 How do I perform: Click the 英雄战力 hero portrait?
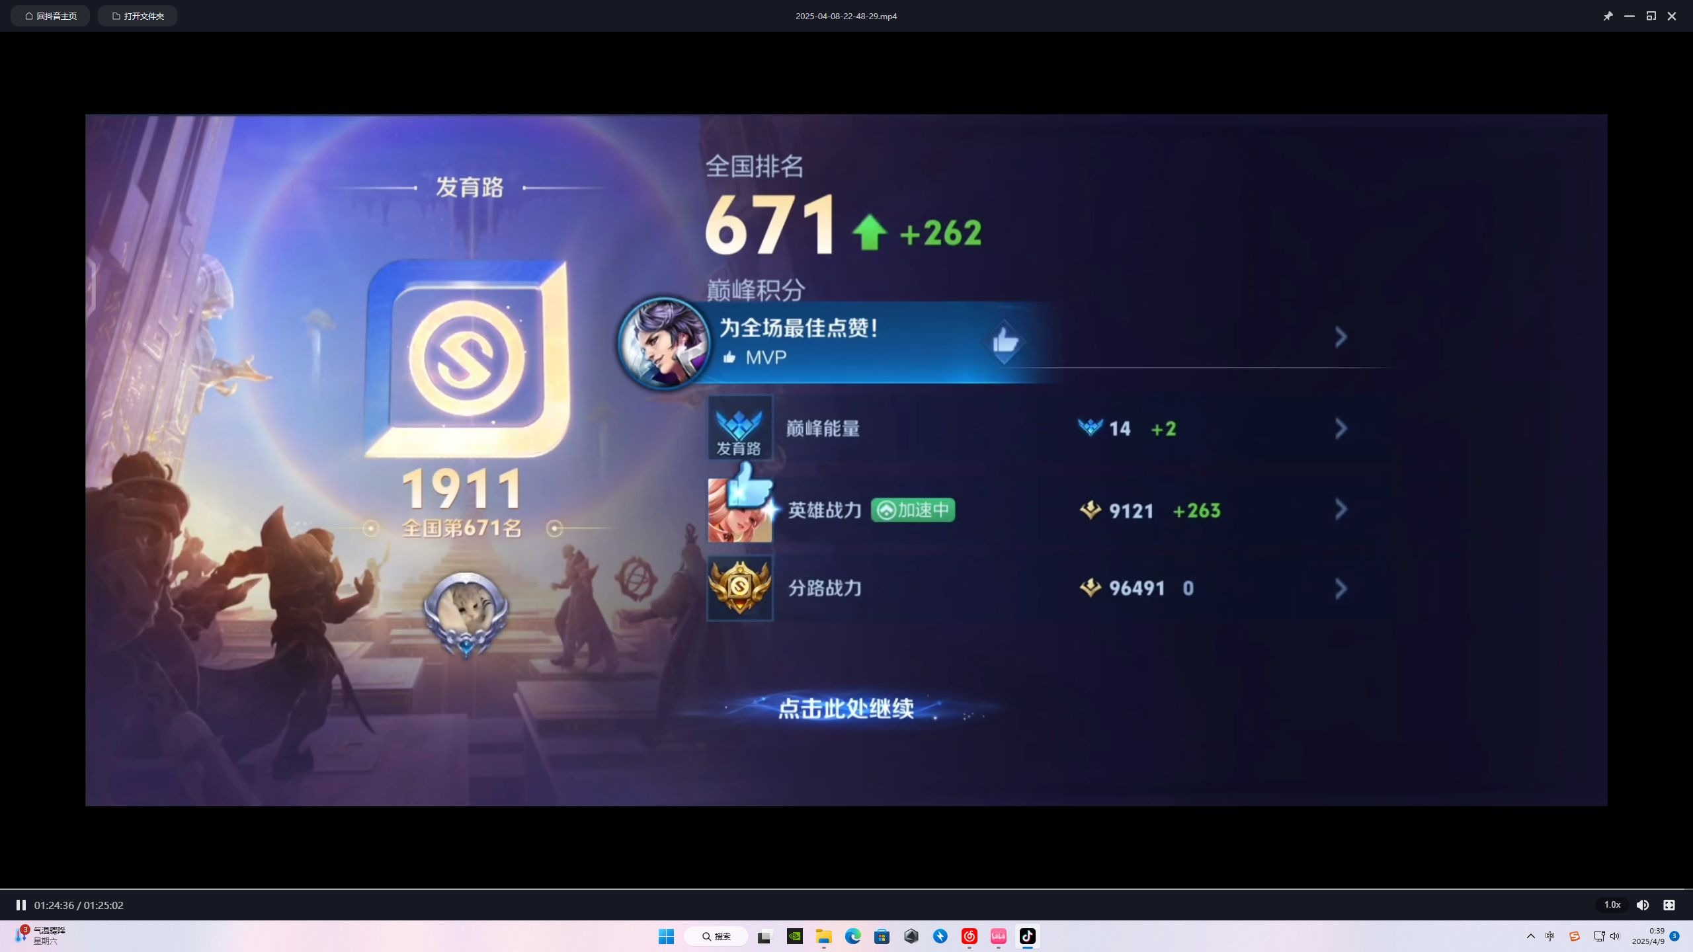point(739,510)
